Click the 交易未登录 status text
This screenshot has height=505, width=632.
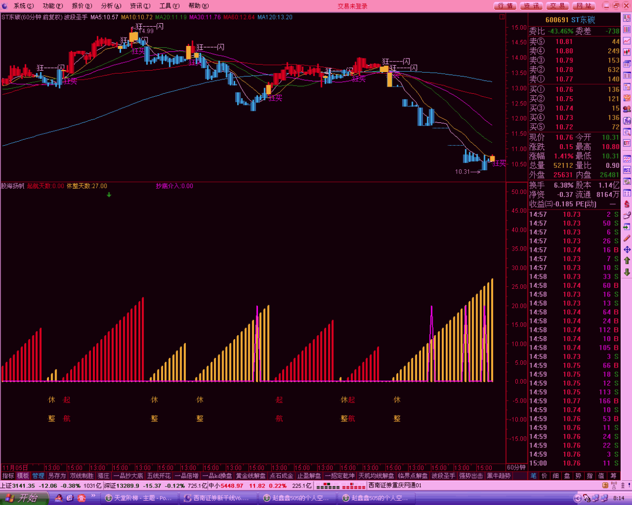pos(353,6)
